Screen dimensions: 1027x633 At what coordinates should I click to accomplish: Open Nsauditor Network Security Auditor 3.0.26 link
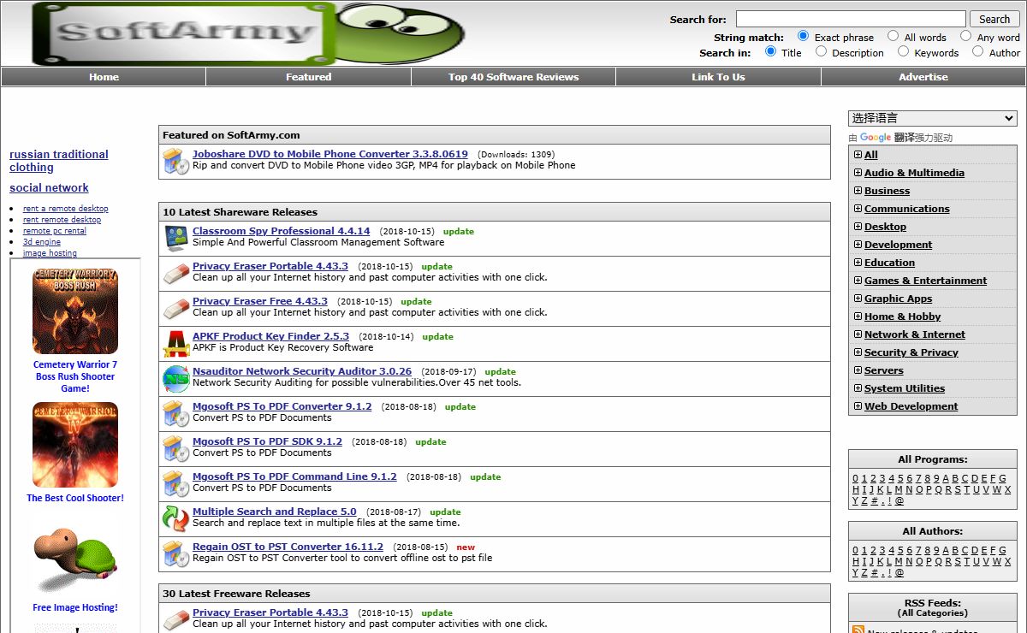(302, 371)
